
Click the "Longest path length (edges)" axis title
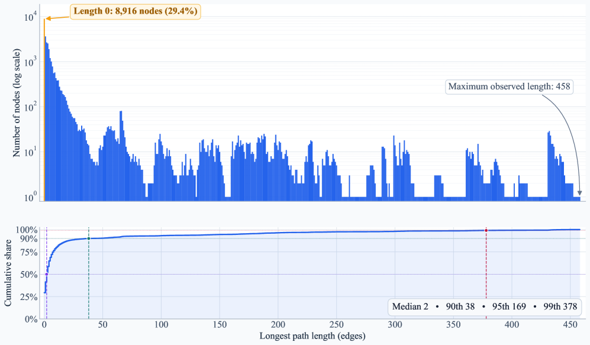(x=312, y=336)
